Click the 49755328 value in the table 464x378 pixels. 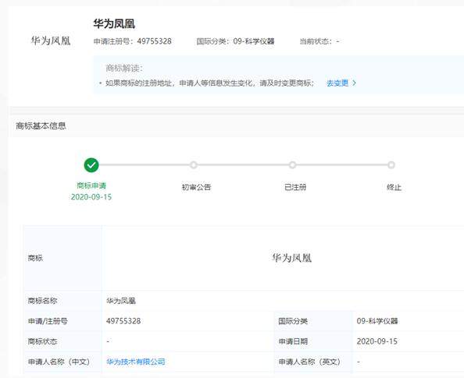(x=123, y=321)
